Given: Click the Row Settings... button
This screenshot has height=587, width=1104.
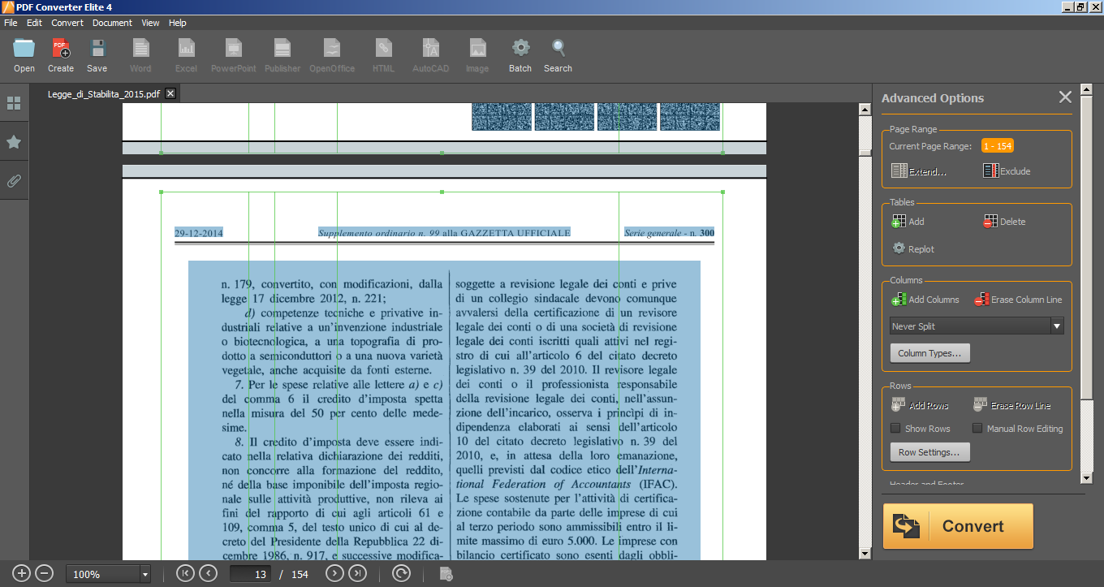Looking at the screenshot, I should pos(929,452).
